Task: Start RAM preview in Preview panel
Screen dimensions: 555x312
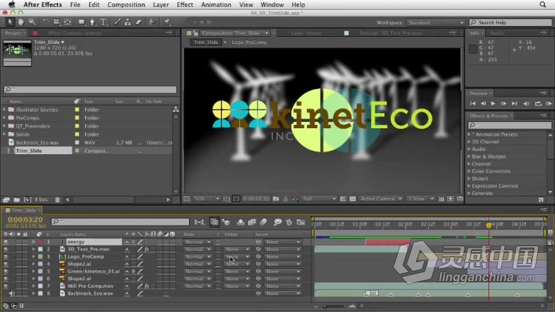Action: click(549, 104)
